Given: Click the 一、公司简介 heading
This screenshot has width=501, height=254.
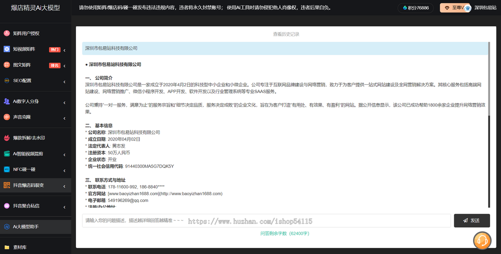Looking at the screenshot, I should 99,78.
